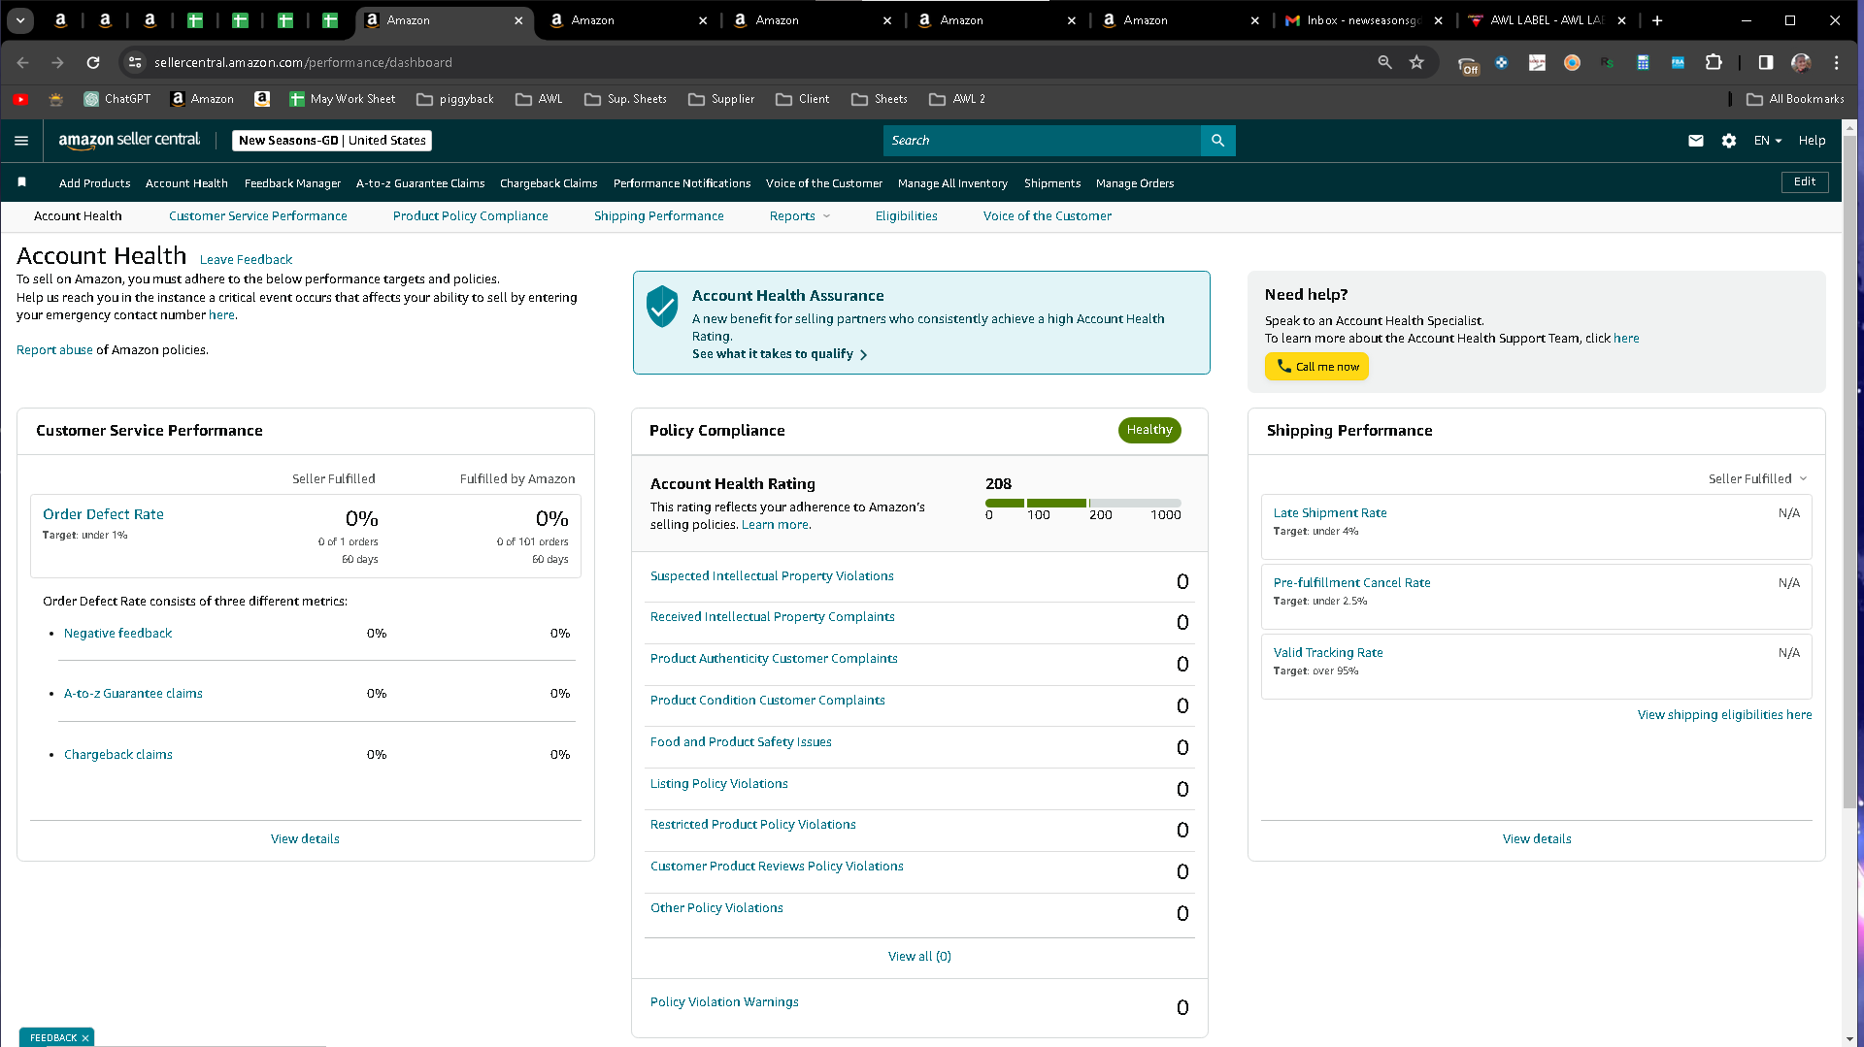Open the May Work Sheet bookmark
Image resolution: width=1864 pixels, height=1047 pixels.
(x=343, y=99)
